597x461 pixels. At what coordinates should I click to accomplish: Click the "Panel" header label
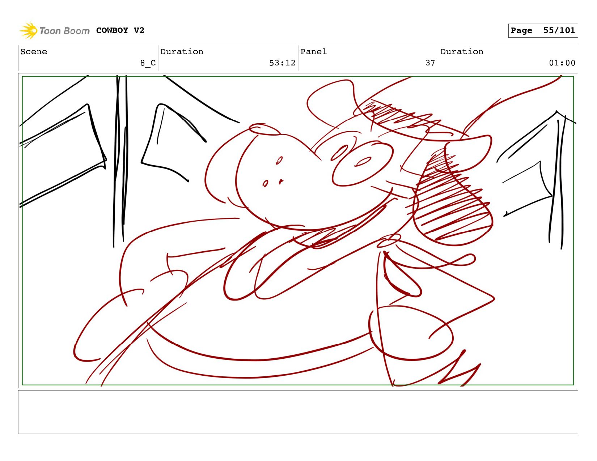tap(313, 52)
